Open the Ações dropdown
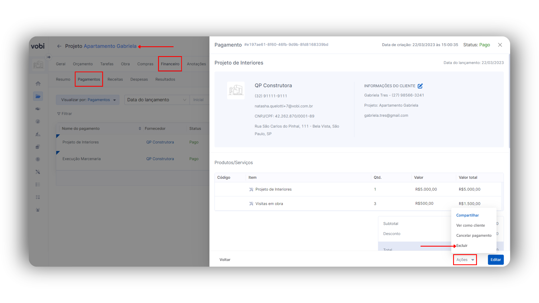 465,260
